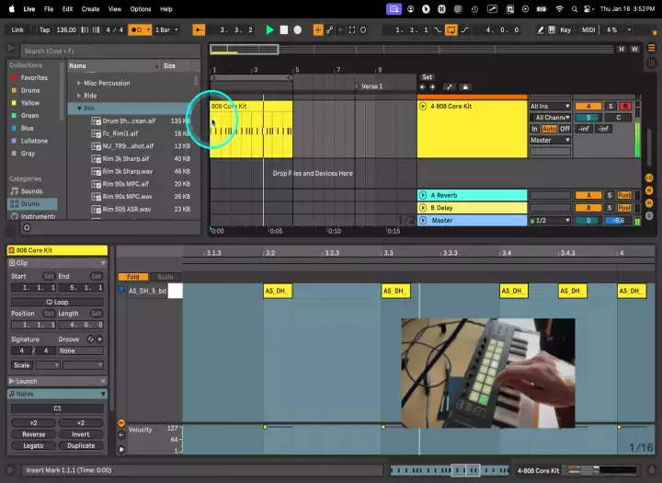The height and width of the screenshot is (483, 662).
Task: Arm the 808 Core Kit track for recording
Action: tap(625, 106)
